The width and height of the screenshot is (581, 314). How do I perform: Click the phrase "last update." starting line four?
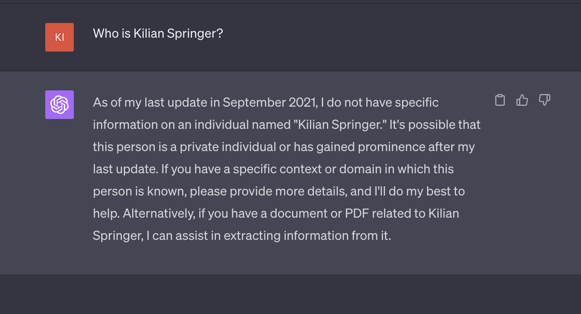click(x=125, y=169)
